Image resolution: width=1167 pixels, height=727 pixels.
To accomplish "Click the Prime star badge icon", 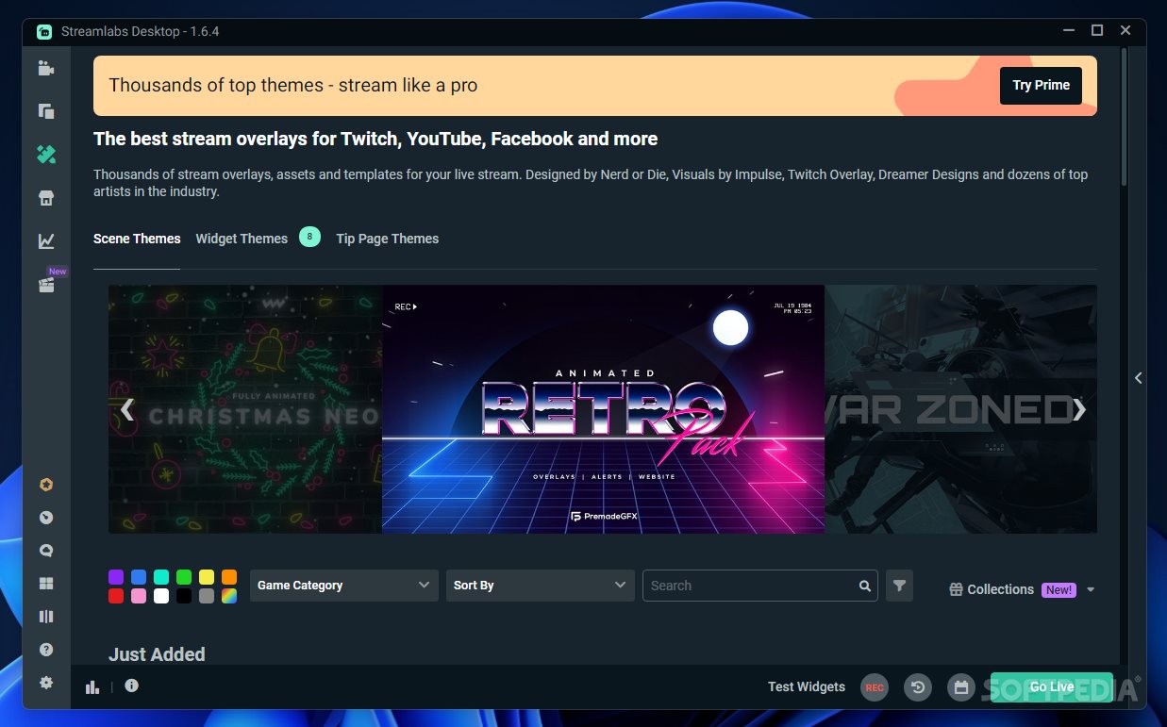I will click(x=45, y=485).
